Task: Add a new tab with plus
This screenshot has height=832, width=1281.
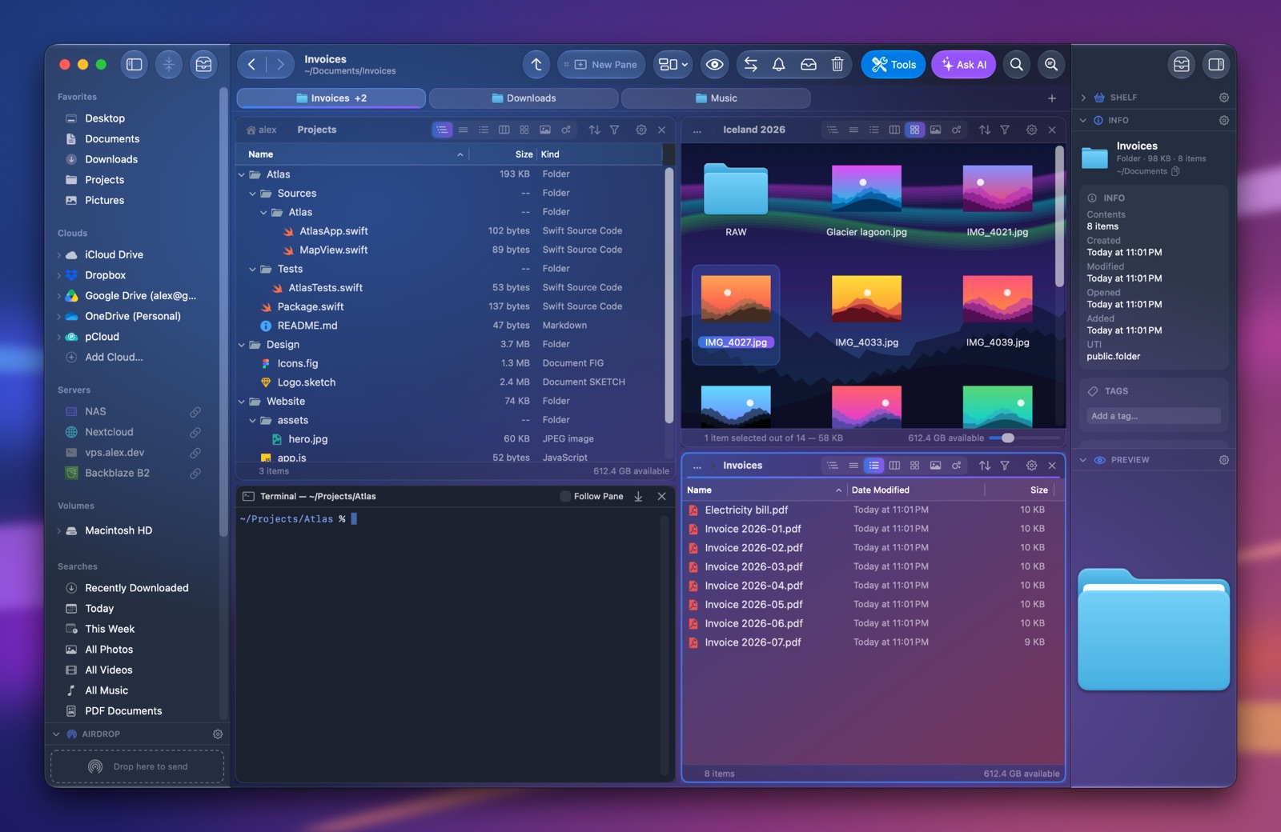Action: point(1052,98)
